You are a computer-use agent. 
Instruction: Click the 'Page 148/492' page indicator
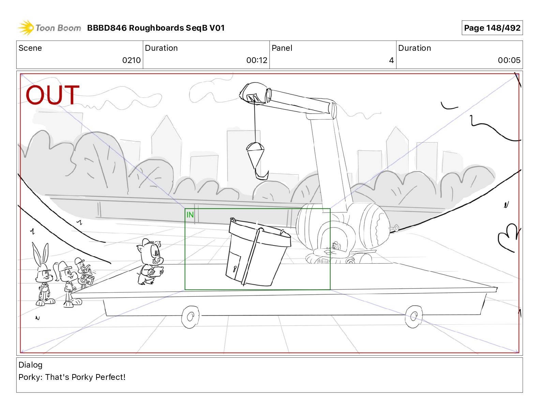492,28
